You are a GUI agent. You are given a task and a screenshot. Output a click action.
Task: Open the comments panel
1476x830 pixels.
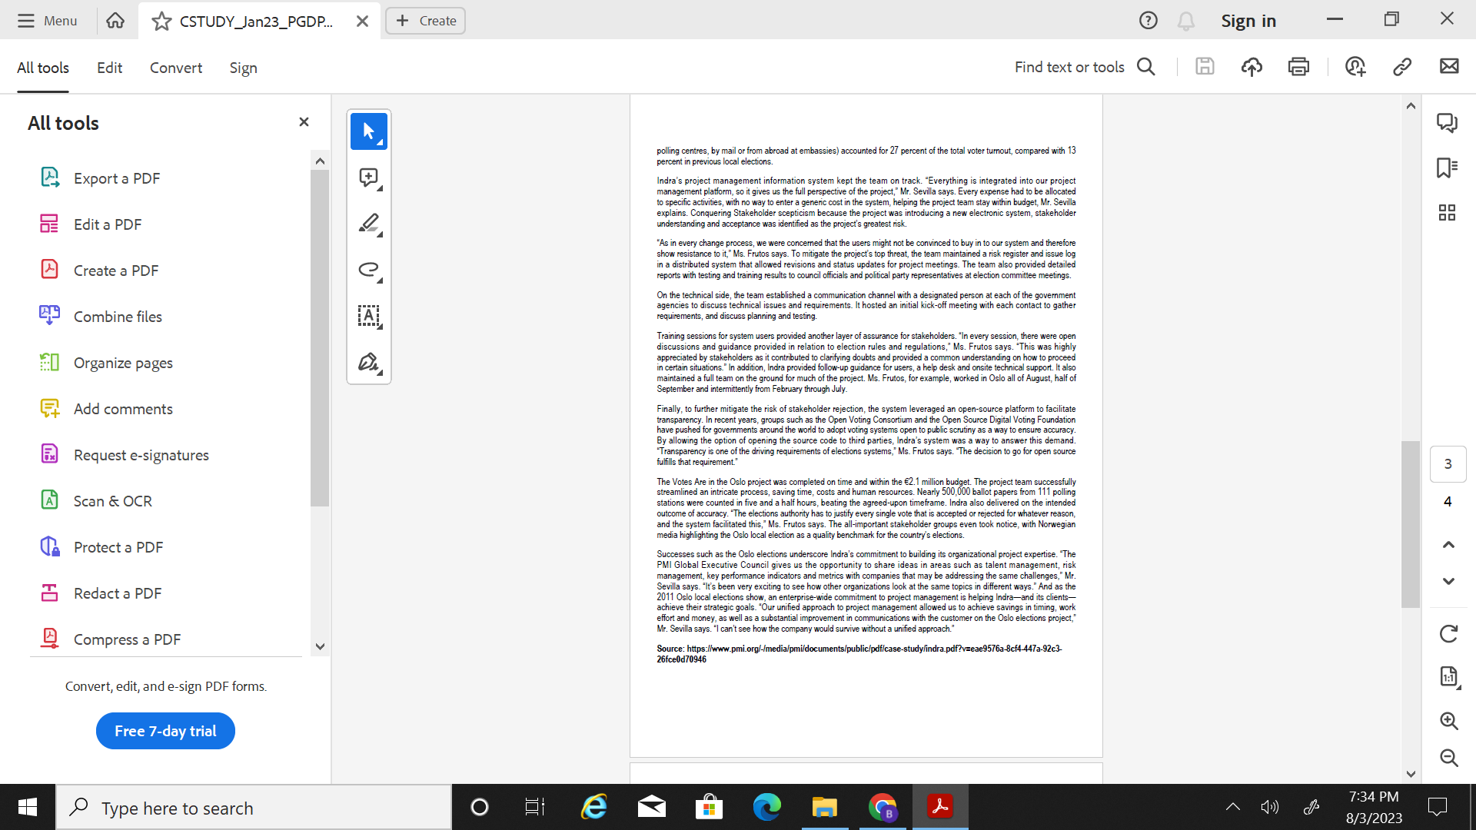pos(1448,122)
